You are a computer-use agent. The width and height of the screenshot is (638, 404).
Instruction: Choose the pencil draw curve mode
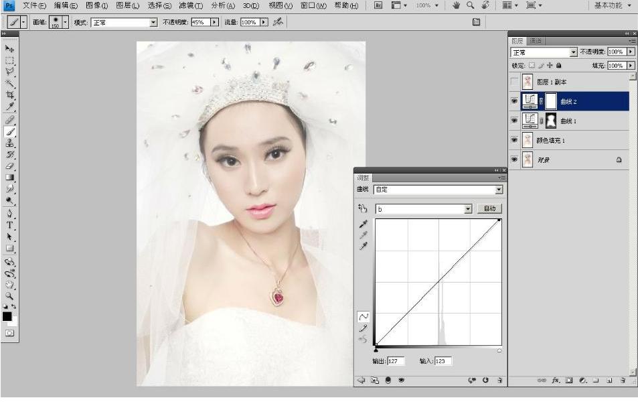click(363, 328)
